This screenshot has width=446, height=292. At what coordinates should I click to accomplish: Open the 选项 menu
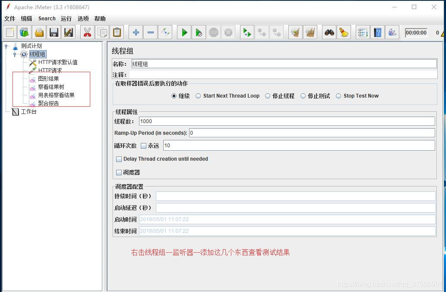click(x=83, y=19)
